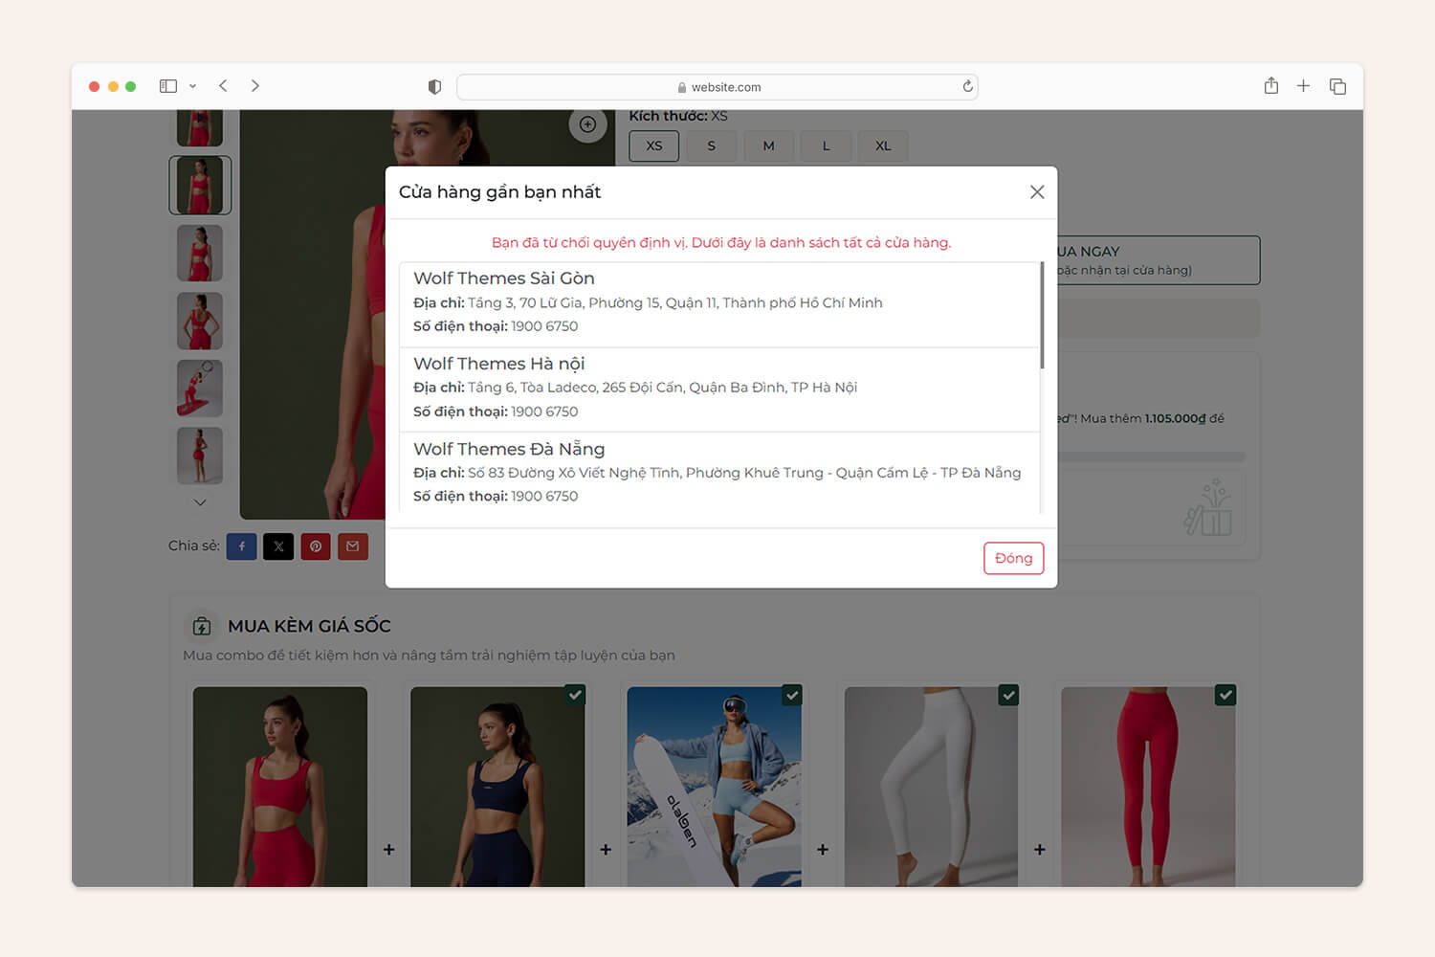Select Wolf Themes Sài Gòn store

tap(719, 304)
